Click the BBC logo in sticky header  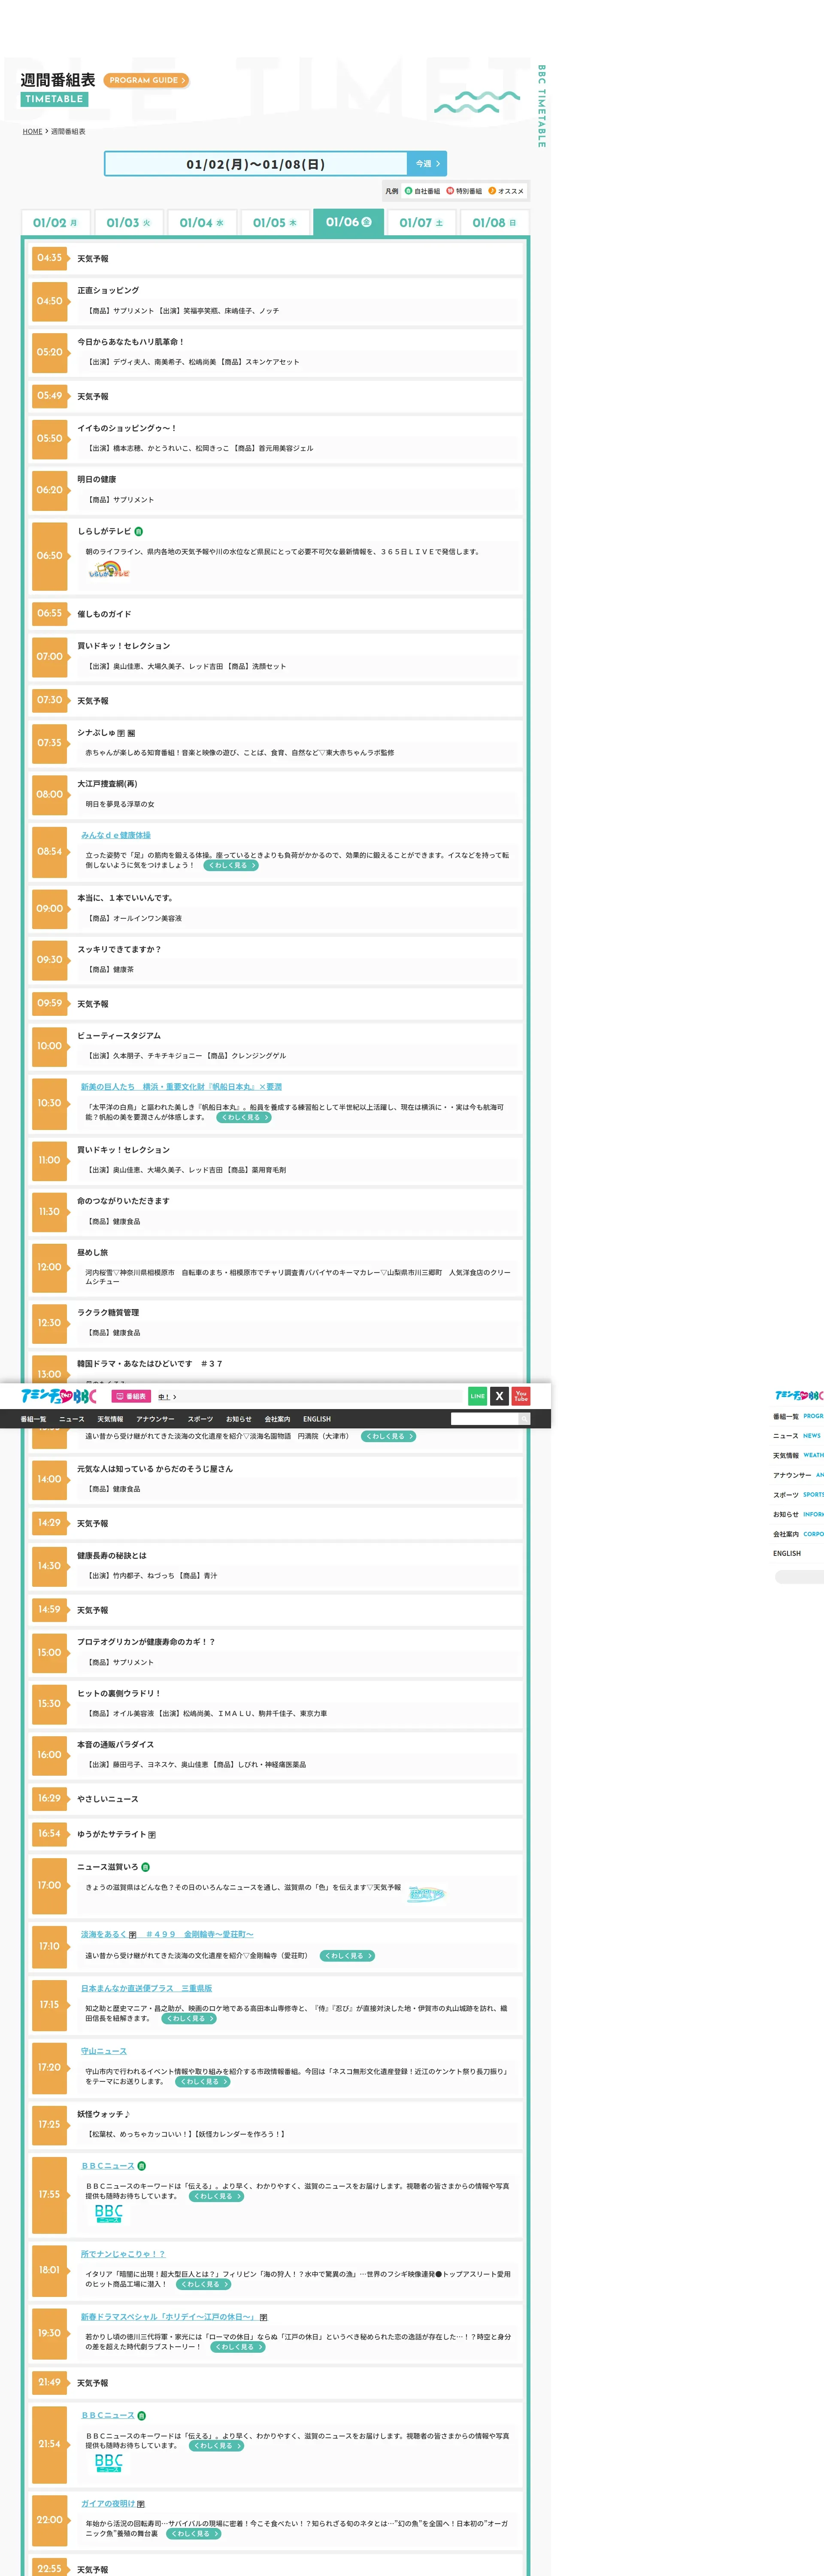tap(58, 1396)
